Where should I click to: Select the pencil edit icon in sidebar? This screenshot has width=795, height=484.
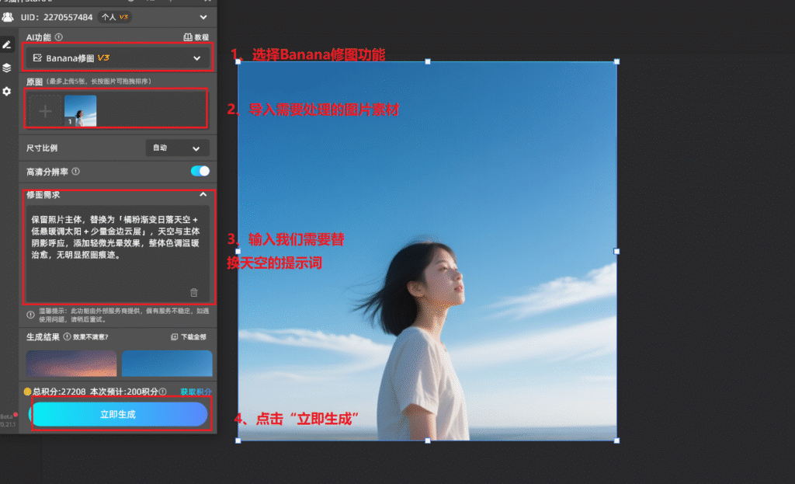point(7,44)
